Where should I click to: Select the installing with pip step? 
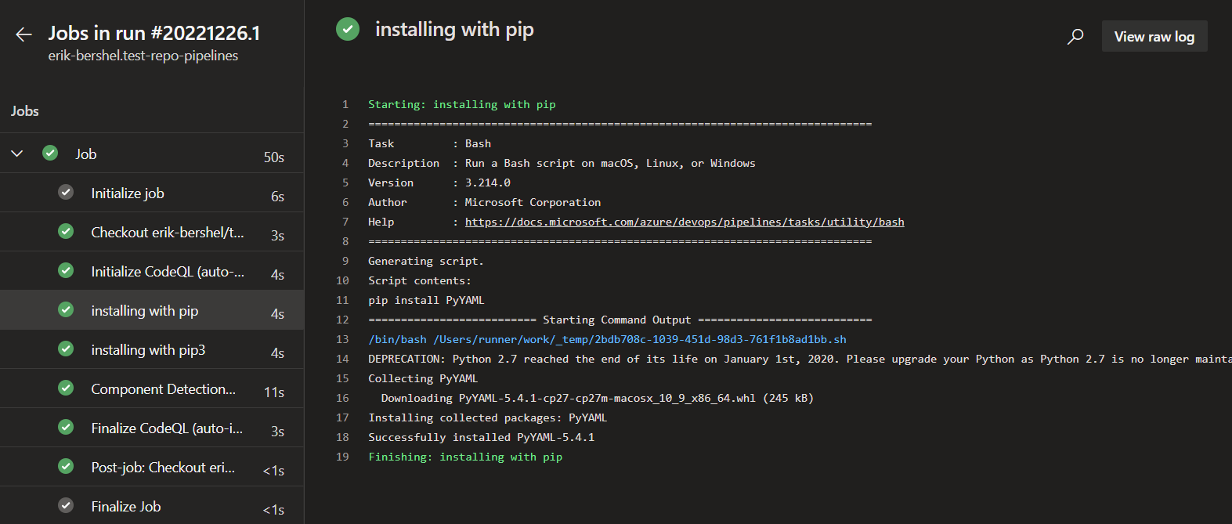(x=152, y=310)
